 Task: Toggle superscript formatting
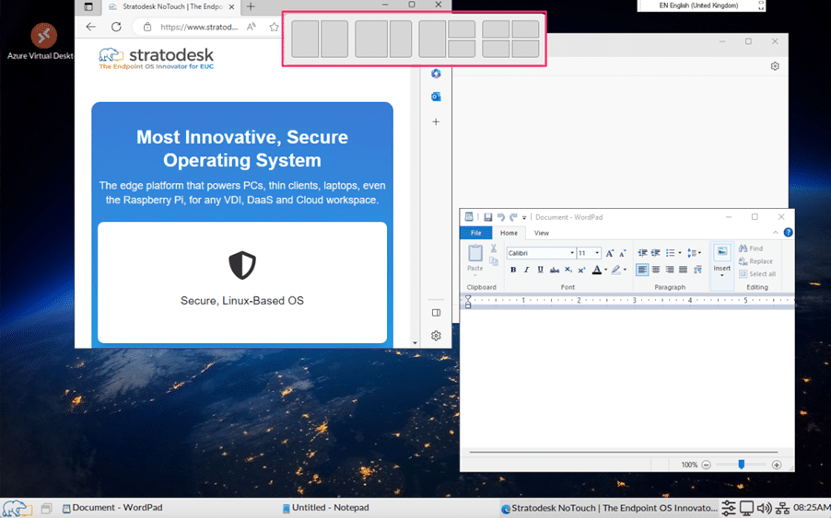(581, 270)
